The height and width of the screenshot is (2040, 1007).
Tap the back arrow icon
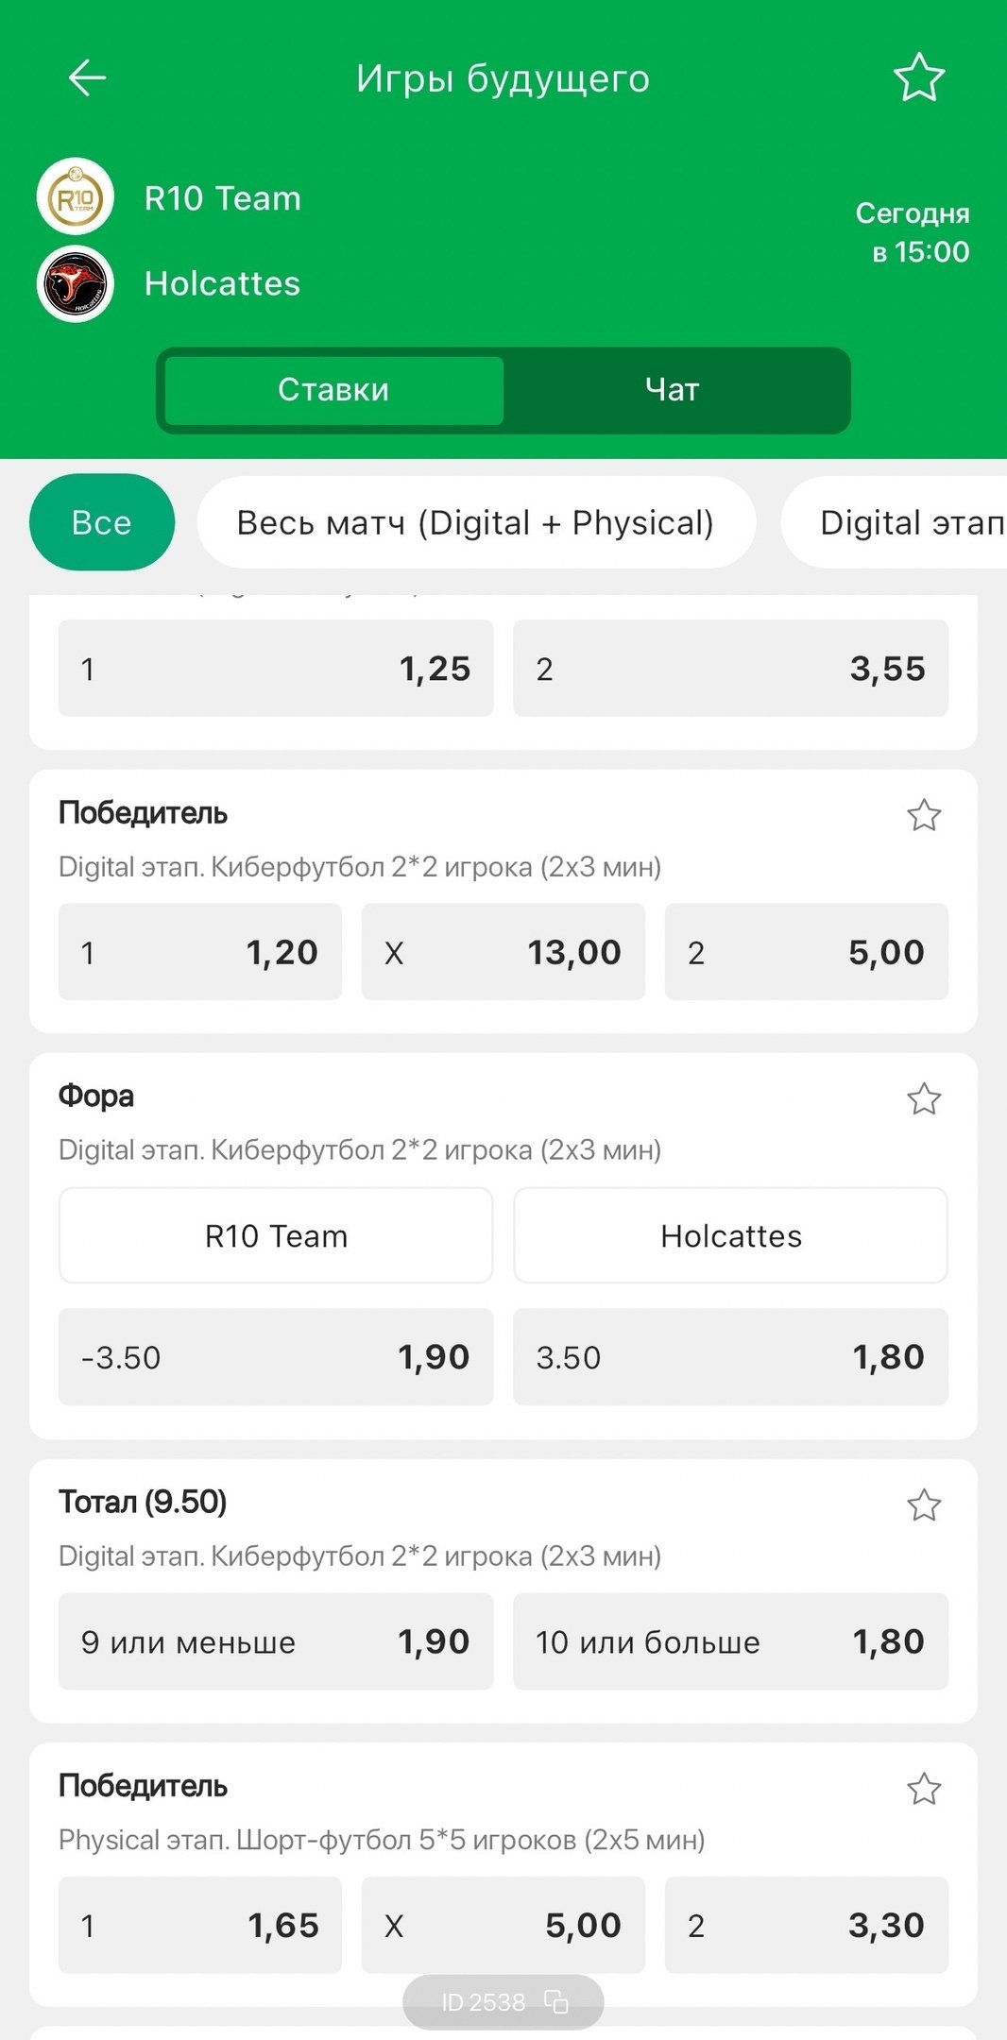(87, 78)
